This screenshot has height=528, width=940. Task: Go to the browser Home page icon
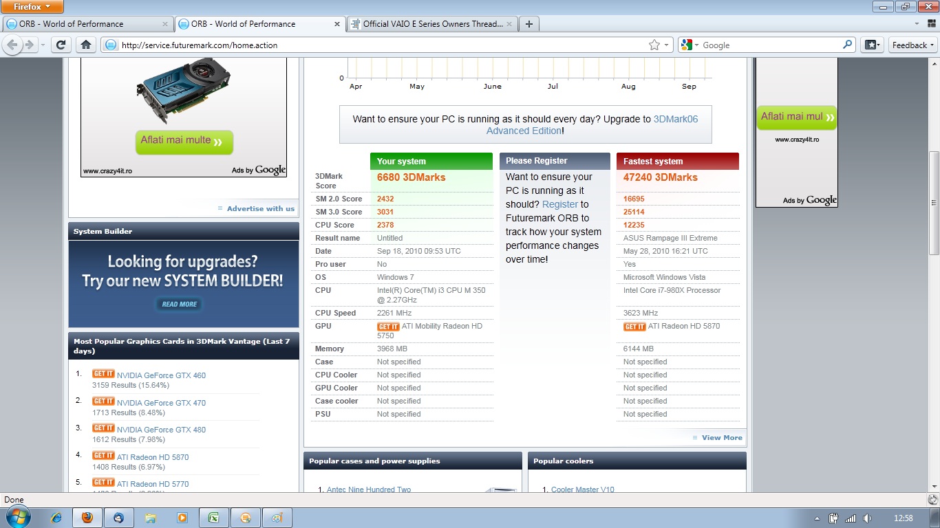[86, 45]
